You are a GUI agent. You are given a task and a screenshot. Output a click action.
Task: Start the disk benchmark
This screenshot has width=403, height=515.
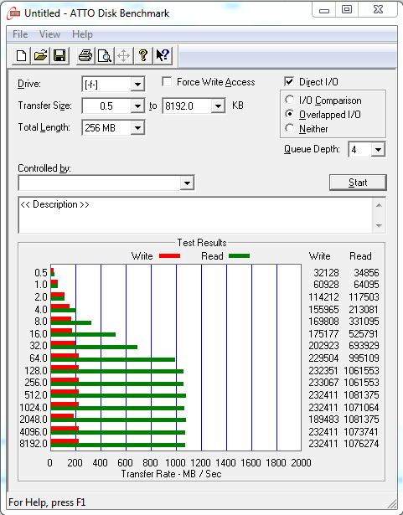click(x=358, y=183)
